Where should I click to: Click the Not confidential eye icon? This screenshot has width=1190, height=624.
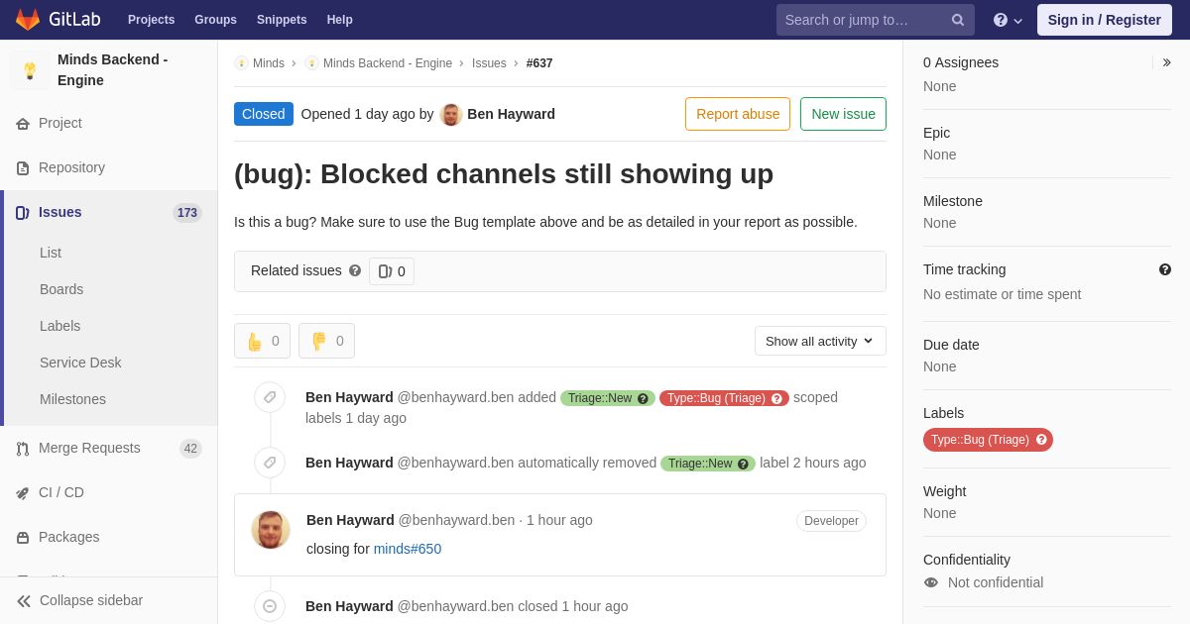click(x=931, y=582)
